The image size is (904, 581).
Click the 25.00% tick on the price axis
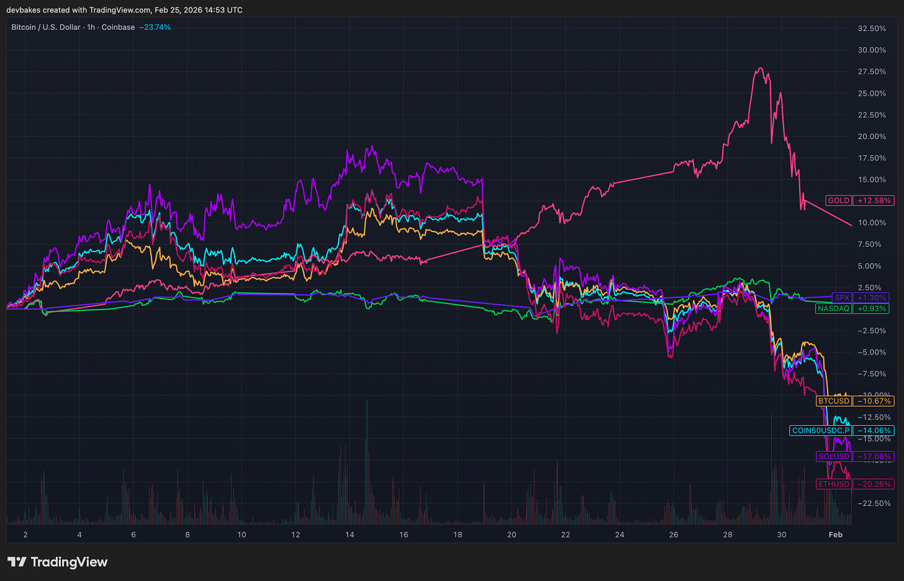click(872, 94)
